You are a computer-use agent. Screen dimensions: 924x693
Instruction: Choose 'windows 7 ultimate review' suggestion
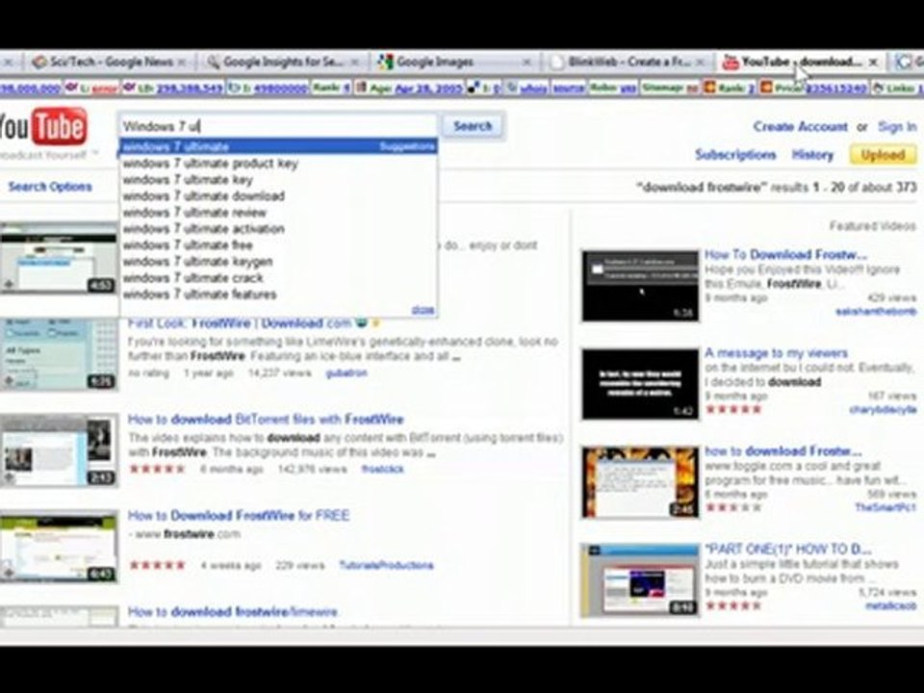[x=278, y=213]
